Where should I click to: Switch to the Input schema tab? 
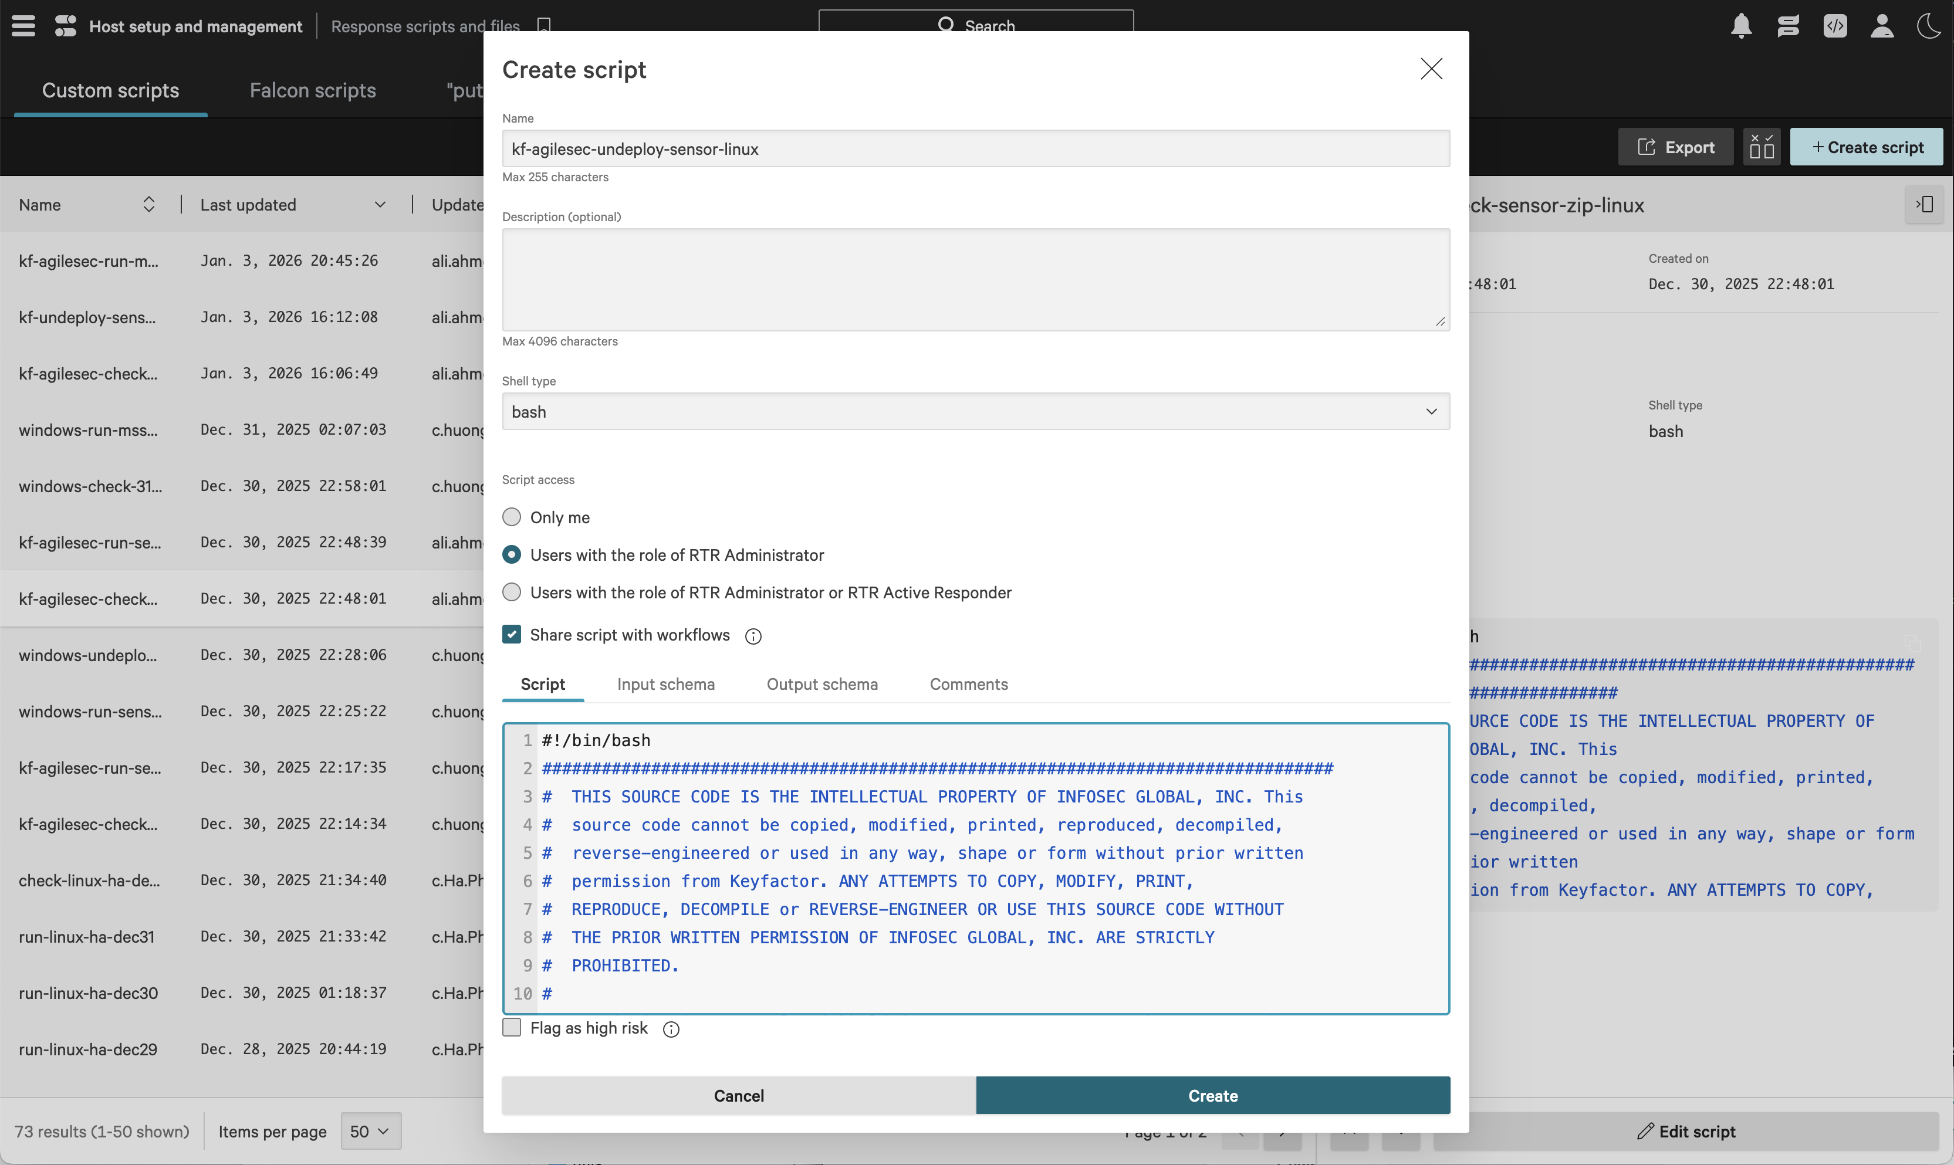point(666,684)
